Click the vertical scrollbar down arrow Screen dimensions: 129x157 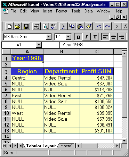click(124, 140)
